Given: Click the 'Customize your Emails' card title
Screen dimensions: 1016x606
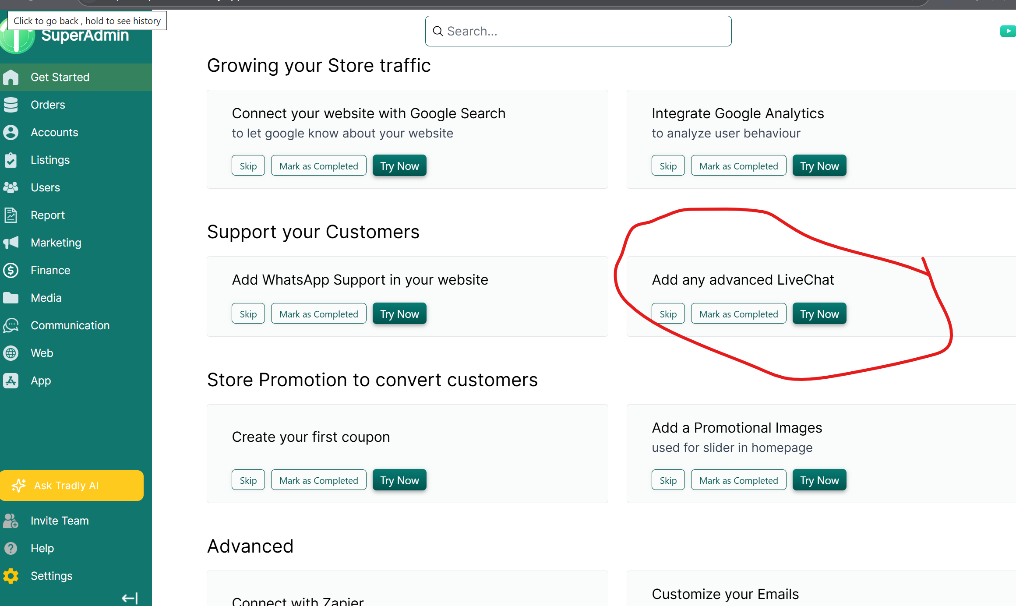Looking at the screenshot, I should pyautogui.click(x=725, y=594).
